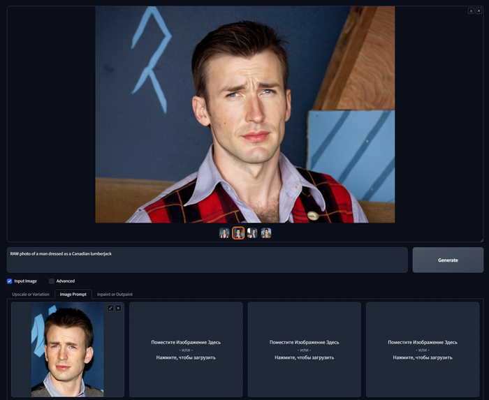Open the Image Prompt tab

pos(73,294)
